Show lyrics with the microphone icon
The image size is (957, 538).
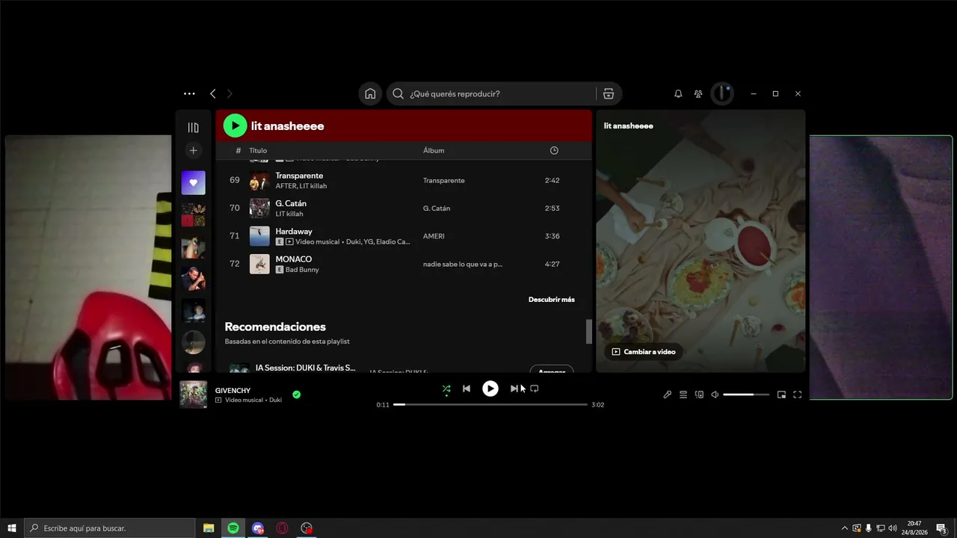[x=668, y=395]
